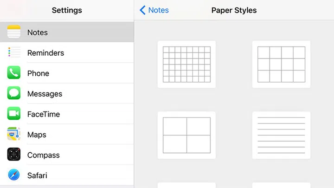Return to Notes settings via back link

[x=158, y=10]
